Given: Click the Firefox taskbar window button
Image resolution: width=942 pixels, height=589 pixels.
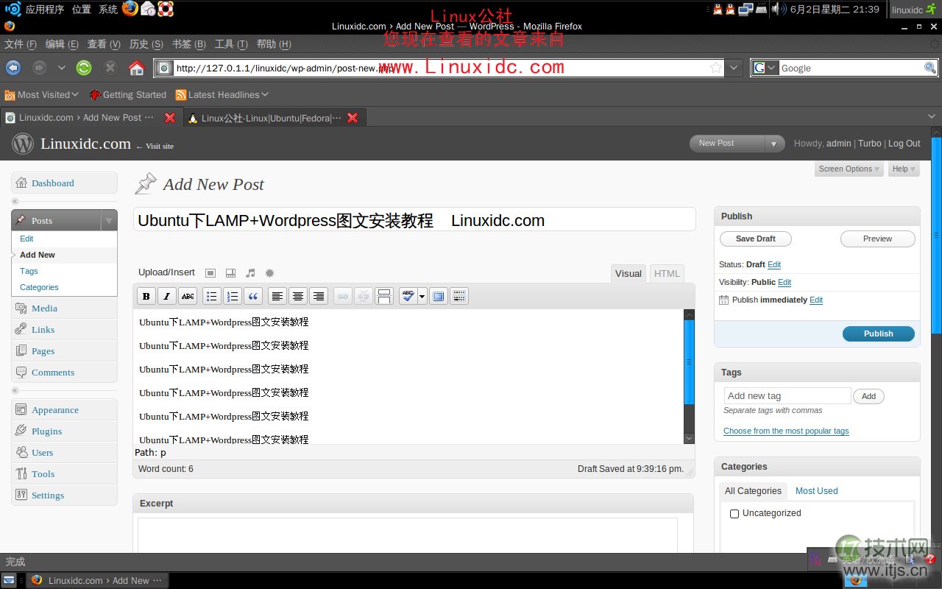Looking at the screenshot, I should (96, 580).
